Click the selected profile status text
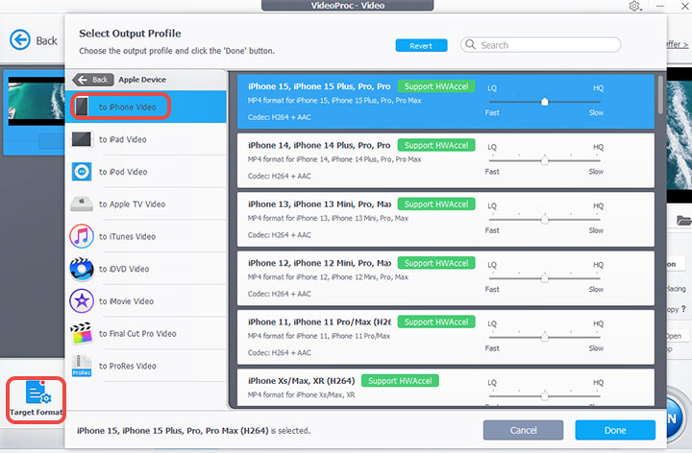This screenshot has height=453, width=692. click(193, 431)
